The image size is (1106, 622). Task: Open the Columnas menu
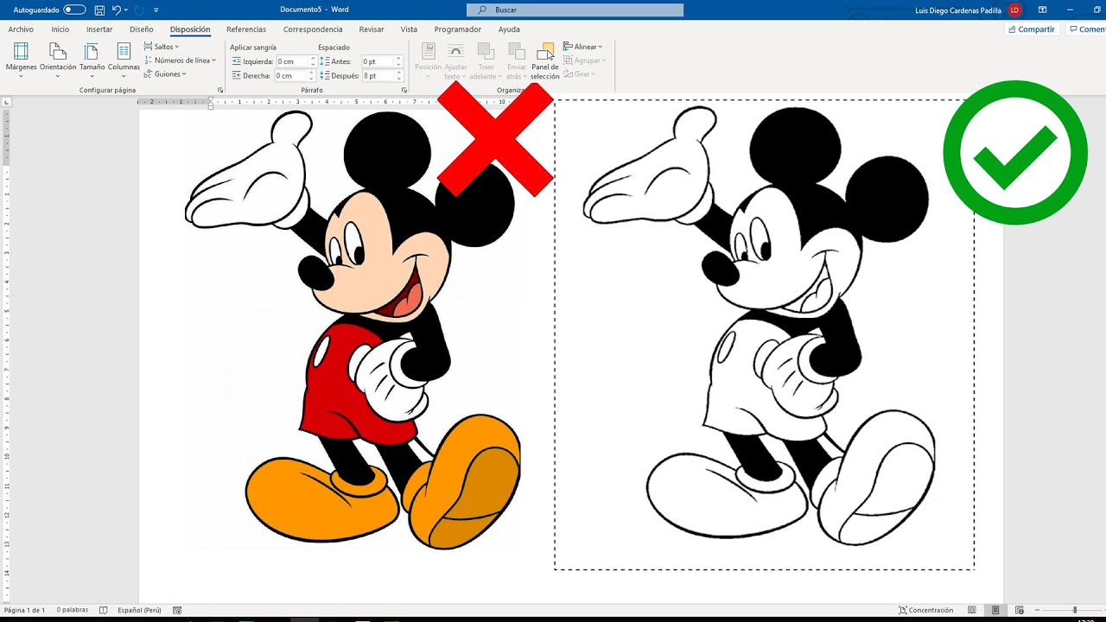(124, 59)
